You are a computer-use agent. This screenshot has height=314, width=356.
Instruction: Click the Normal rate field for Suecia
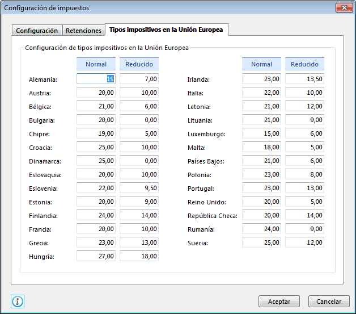(261, 243)
